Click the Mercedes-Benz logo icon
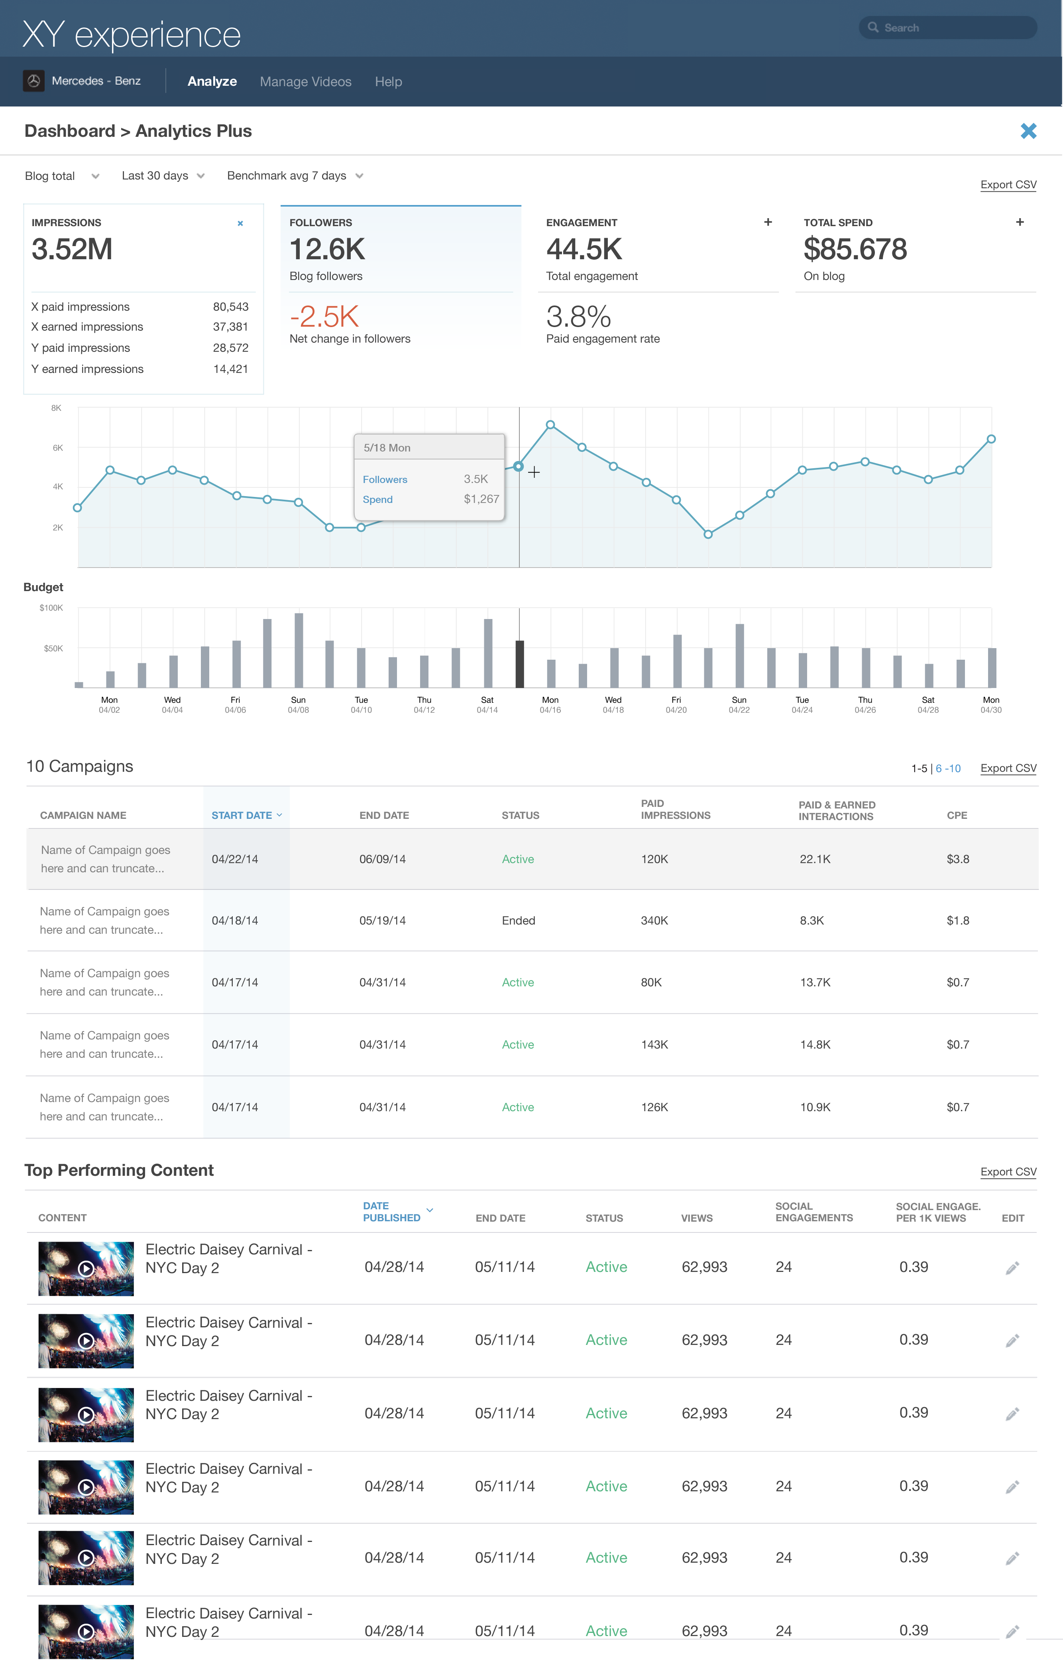Image resolution: width=1063 pixels, height=1662 pixels. 34,81
